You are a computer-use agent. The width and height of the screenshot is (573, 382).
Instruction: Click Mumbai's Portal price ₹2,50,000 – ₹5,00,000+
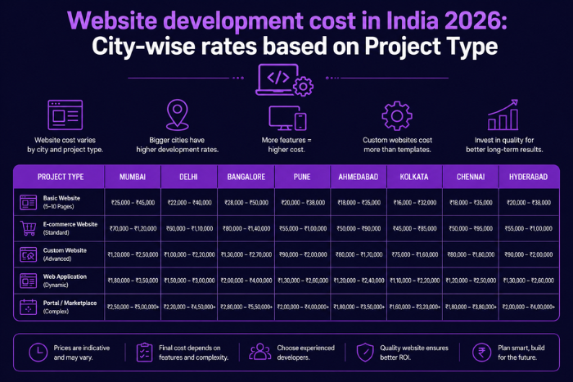[133, 307]
